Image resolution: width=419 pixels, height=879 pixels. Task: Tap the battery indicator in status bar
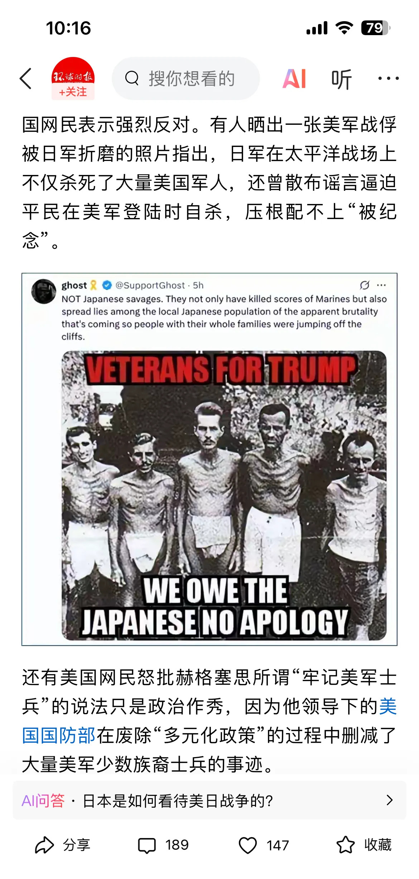376,28
